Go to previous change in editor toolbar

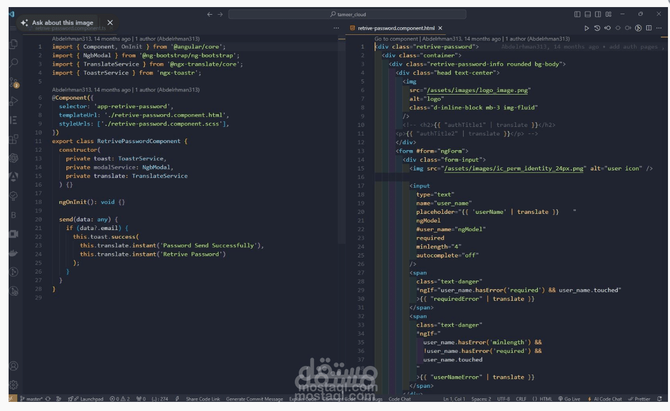pyautogui.click(x=607, y=28)
